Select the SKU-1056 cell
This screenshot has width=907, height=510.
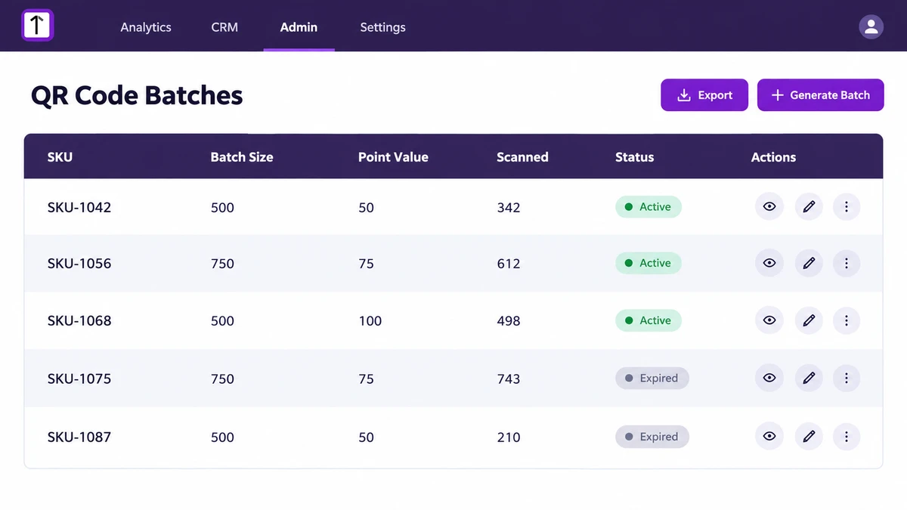(x=79, y=264)
